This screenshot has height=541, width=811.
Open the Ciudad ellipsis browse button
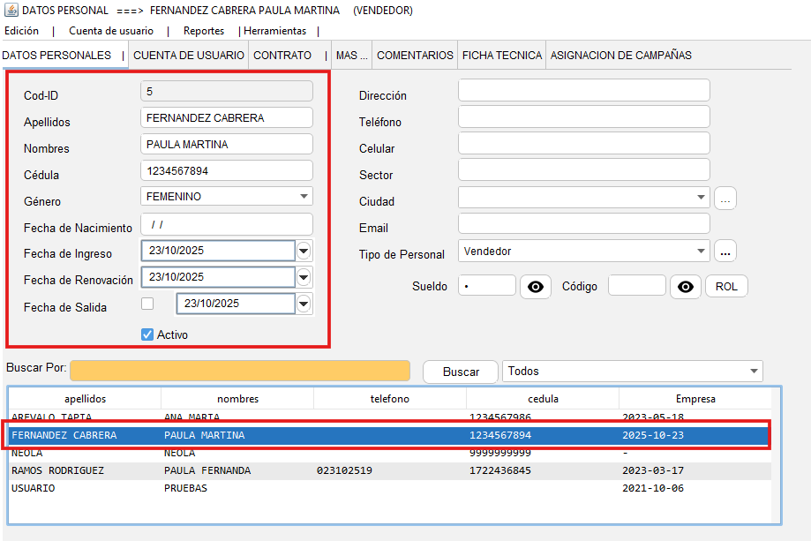[725, 198]
